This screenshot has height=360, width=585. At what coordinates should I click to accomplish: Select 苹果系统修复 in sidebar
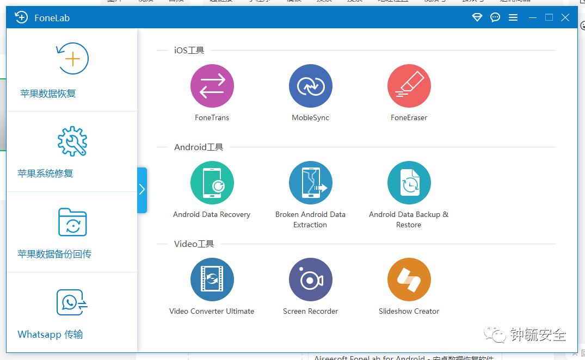click(72, 152)
